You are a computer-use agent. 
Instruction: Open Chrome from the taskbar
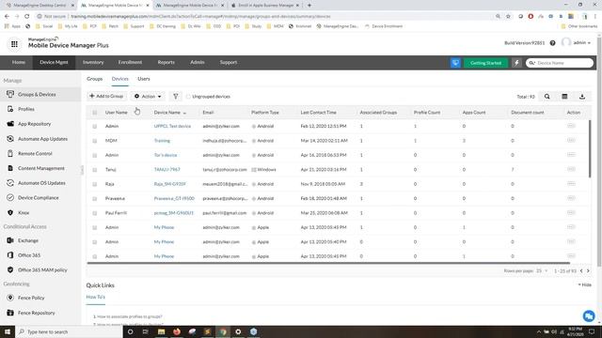(223, 331)
